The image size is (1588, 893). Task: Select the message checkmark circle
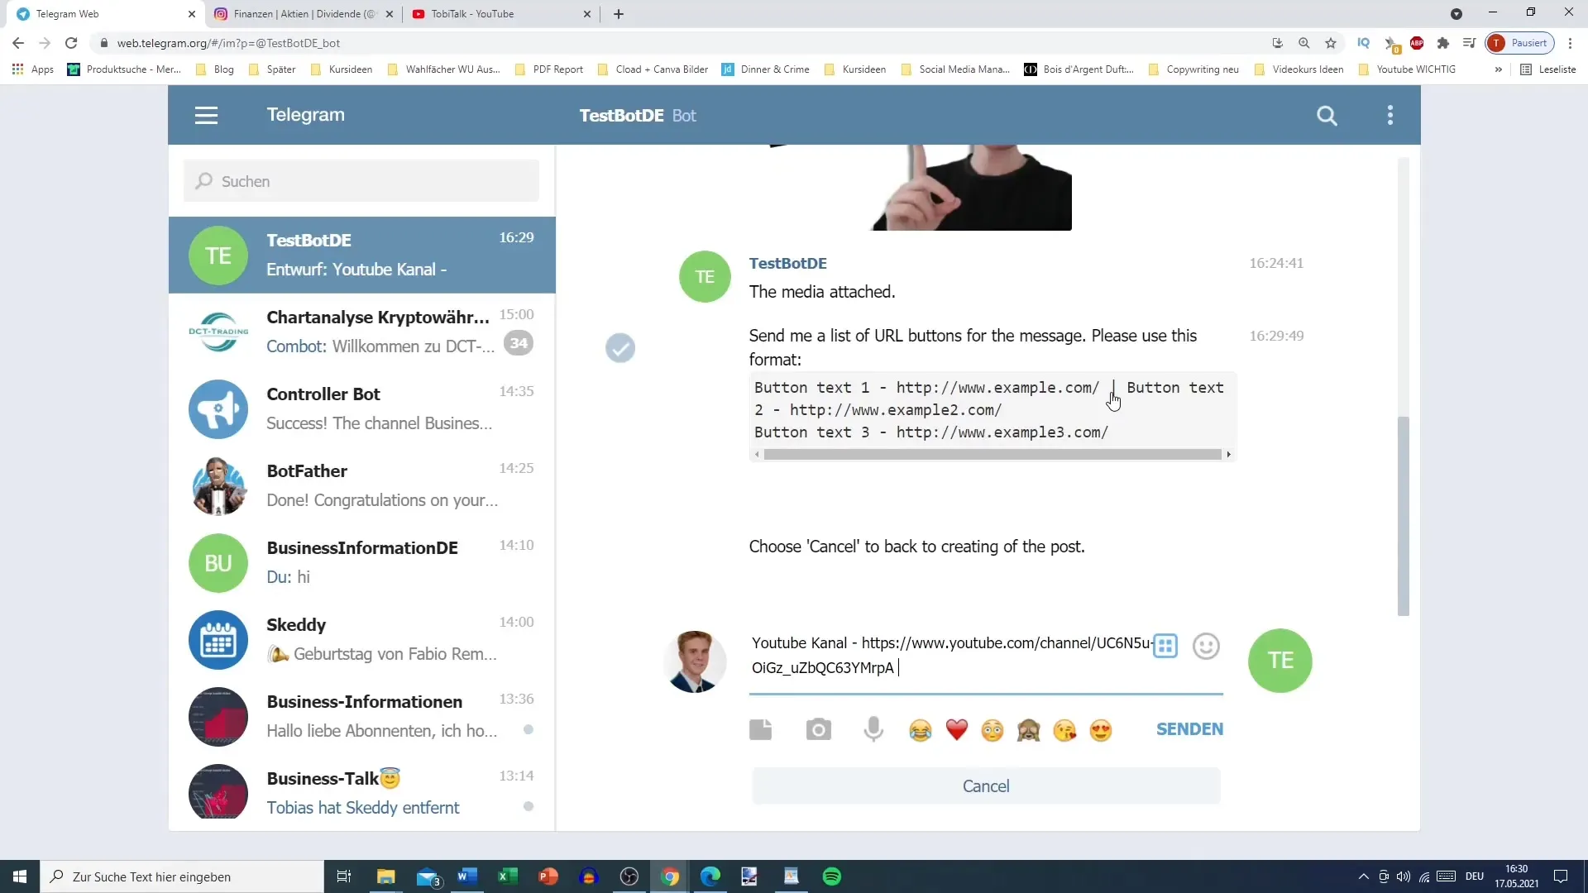(x=619, y=348)
